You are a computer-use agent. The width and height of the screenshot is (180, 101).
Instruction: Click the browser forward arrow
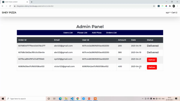[6, 6]
